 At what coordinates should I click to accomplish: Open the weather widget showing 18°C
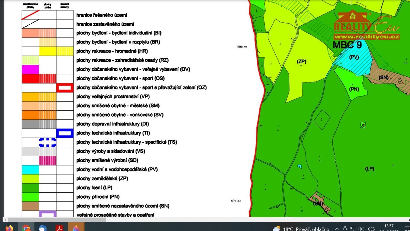301,229
